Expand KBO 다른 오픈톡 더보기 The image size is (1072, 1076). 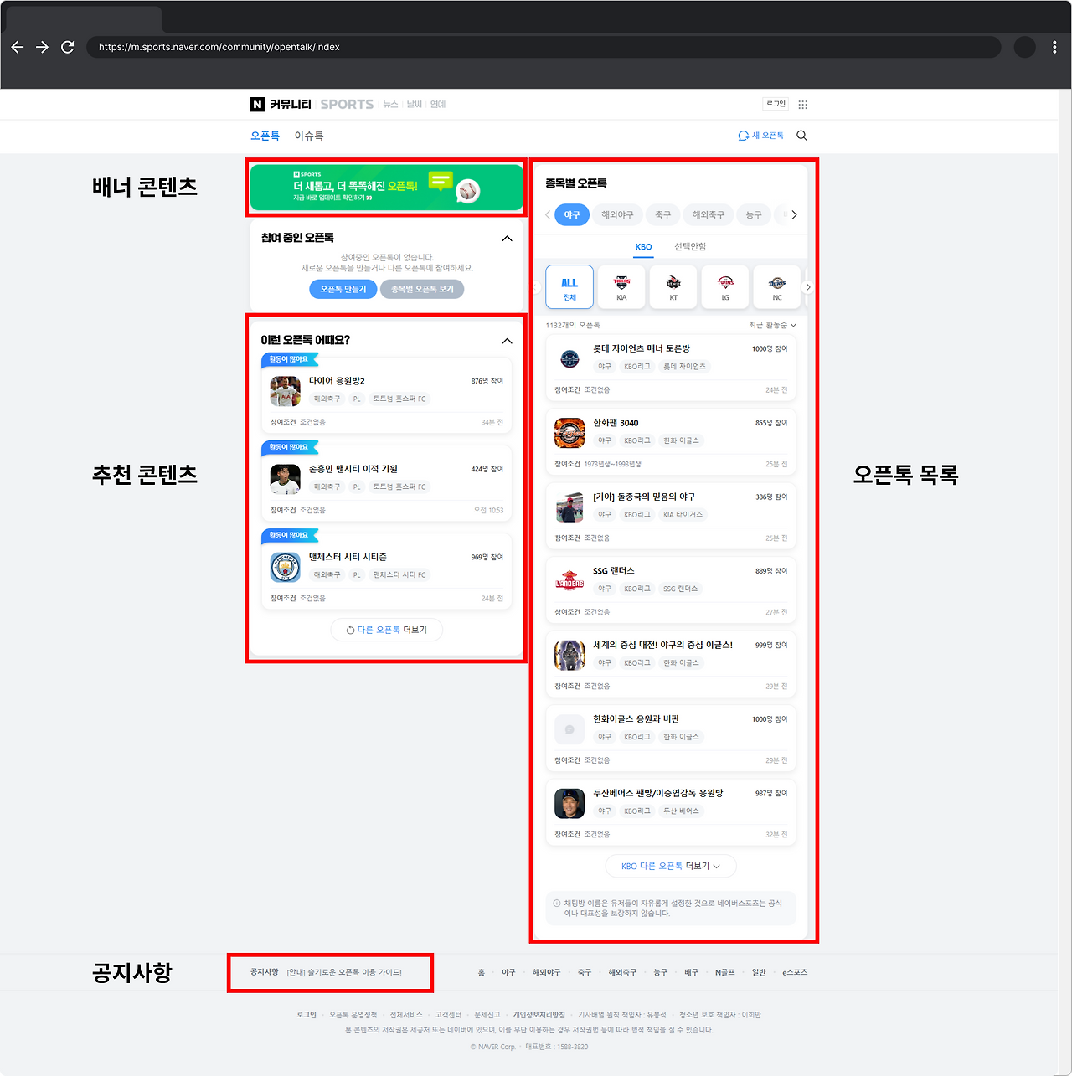671,866
